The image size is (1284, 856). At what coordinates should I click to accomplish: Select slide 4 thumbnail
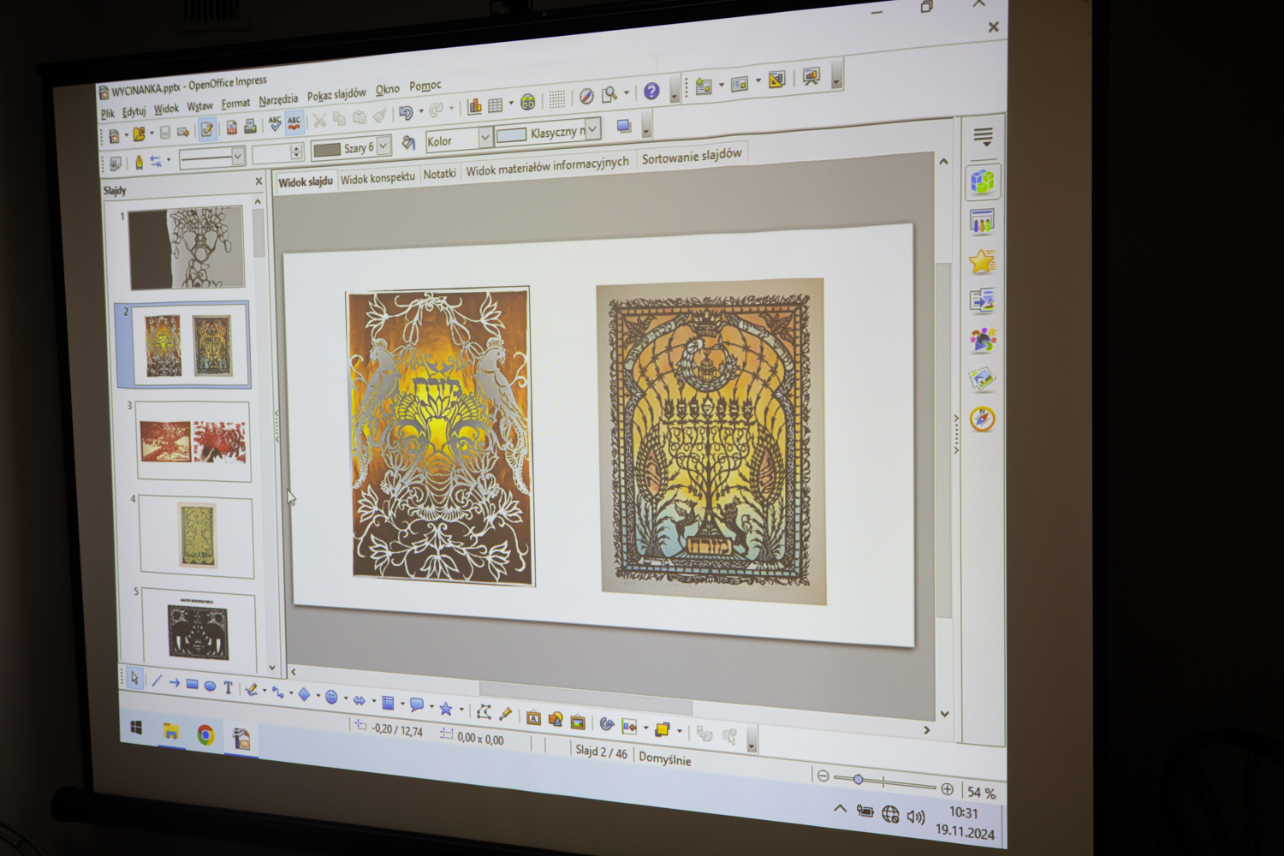coord(197,537)
